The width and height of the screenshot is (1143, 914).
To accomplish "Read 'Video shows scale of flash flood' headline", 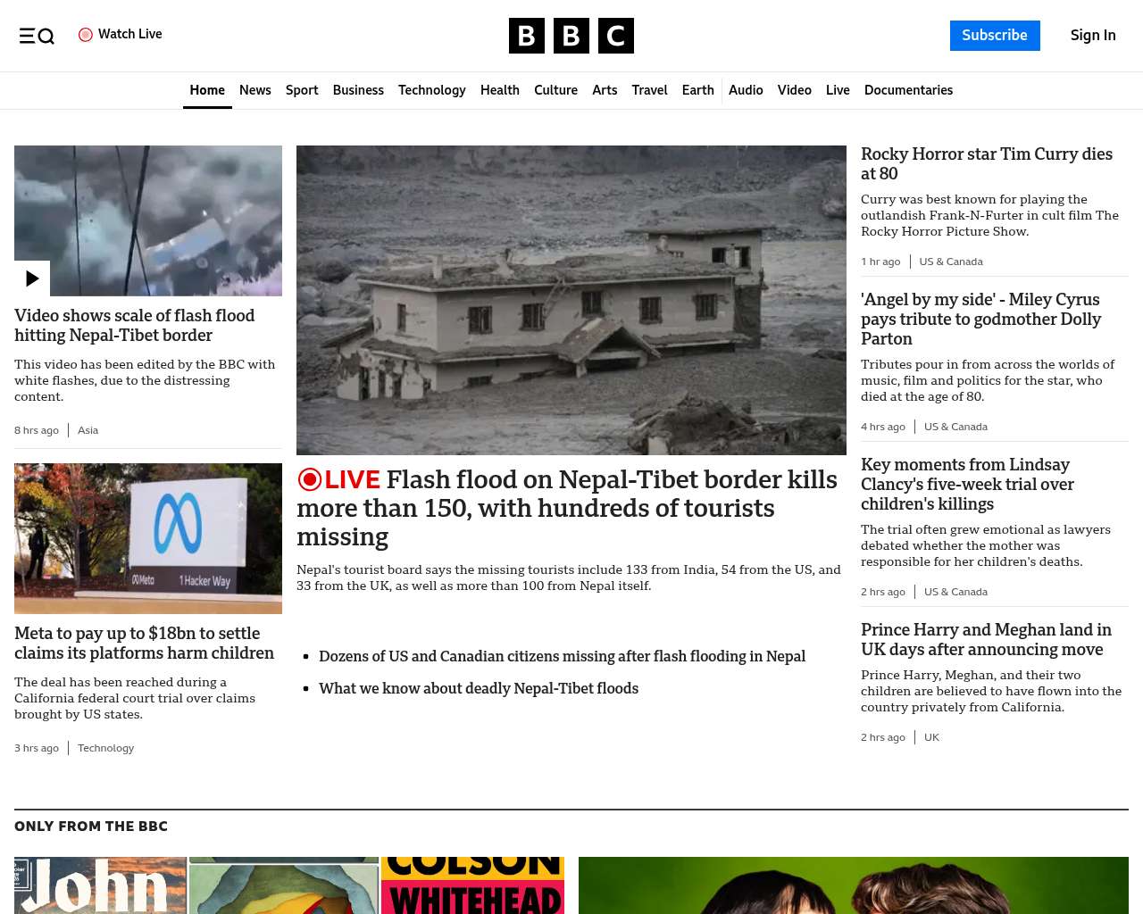I will click(135, 326).
